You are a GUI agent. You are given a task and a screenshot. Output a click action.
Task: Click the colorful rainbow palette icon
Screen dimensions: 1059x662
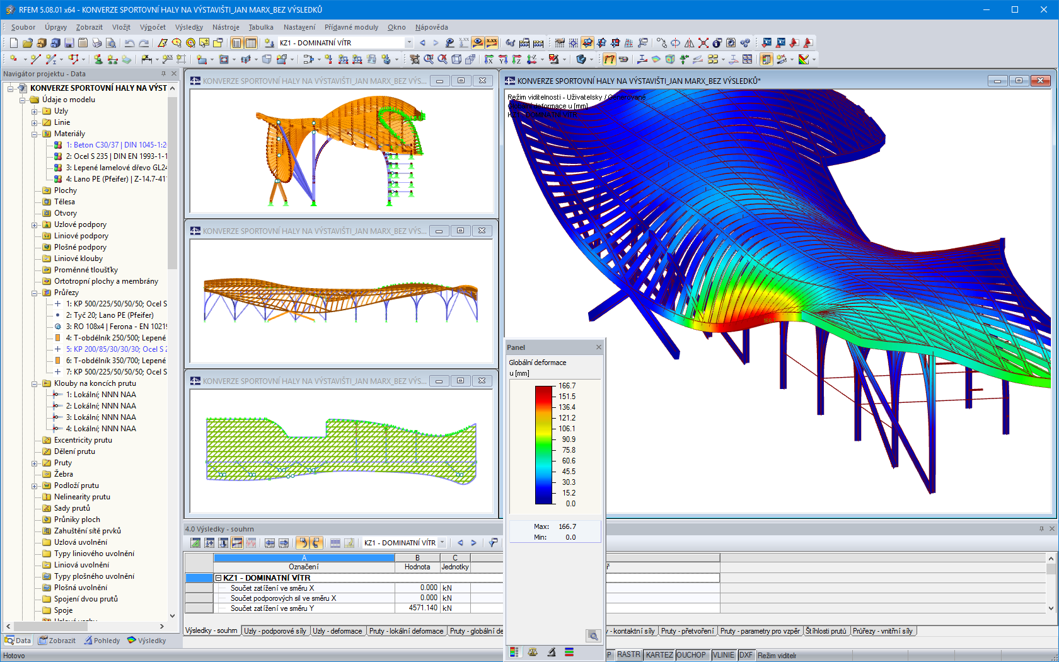point(804,59)
